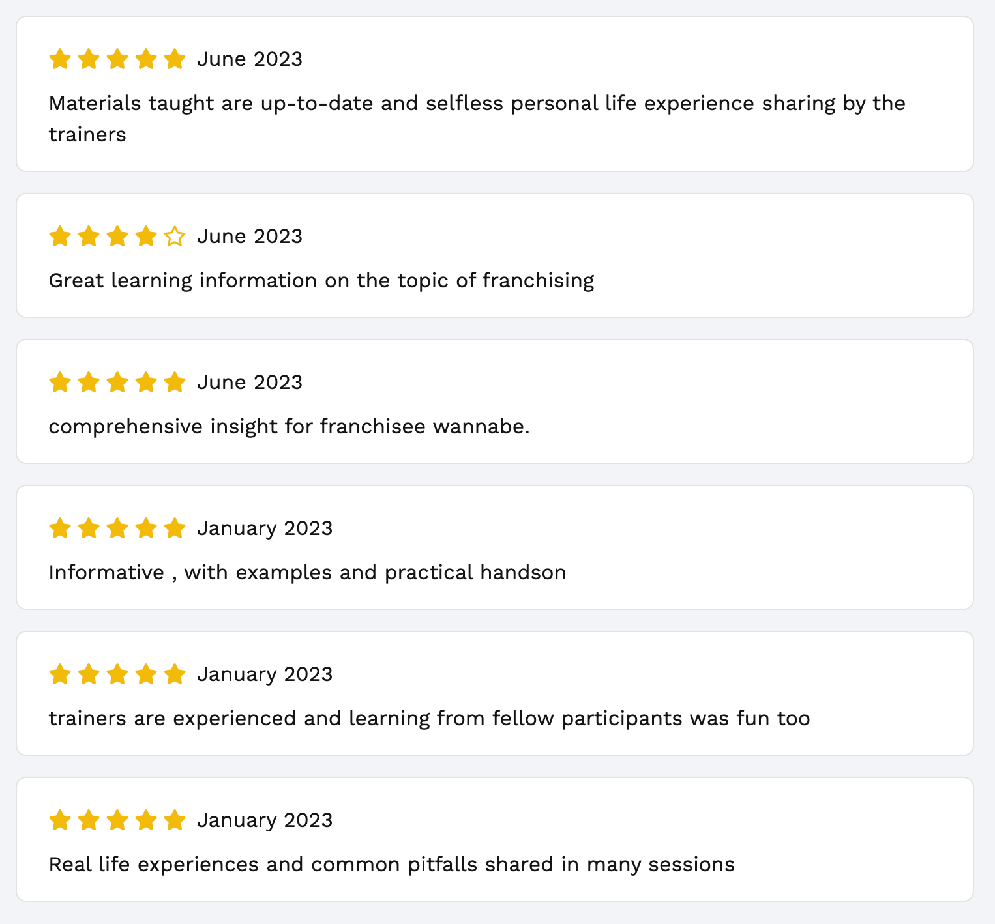Select "Real life experiences and common pitfalls" text
Image resolution: width=995 pixels, height=924 pixels.
click(x=391, y=865)
